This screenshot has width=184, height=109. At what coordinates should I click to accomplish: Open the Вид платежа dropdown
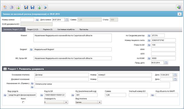[x=99, y=102]
